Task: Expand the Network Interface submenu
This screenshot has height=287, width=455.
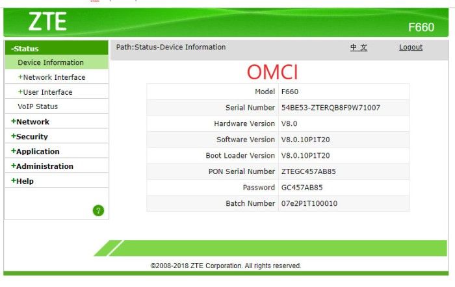Action: click(52, 77)
